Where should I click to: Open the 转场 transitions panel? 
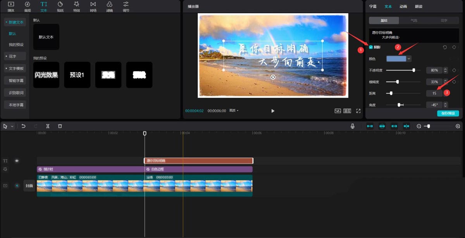[x=93, y=6]
